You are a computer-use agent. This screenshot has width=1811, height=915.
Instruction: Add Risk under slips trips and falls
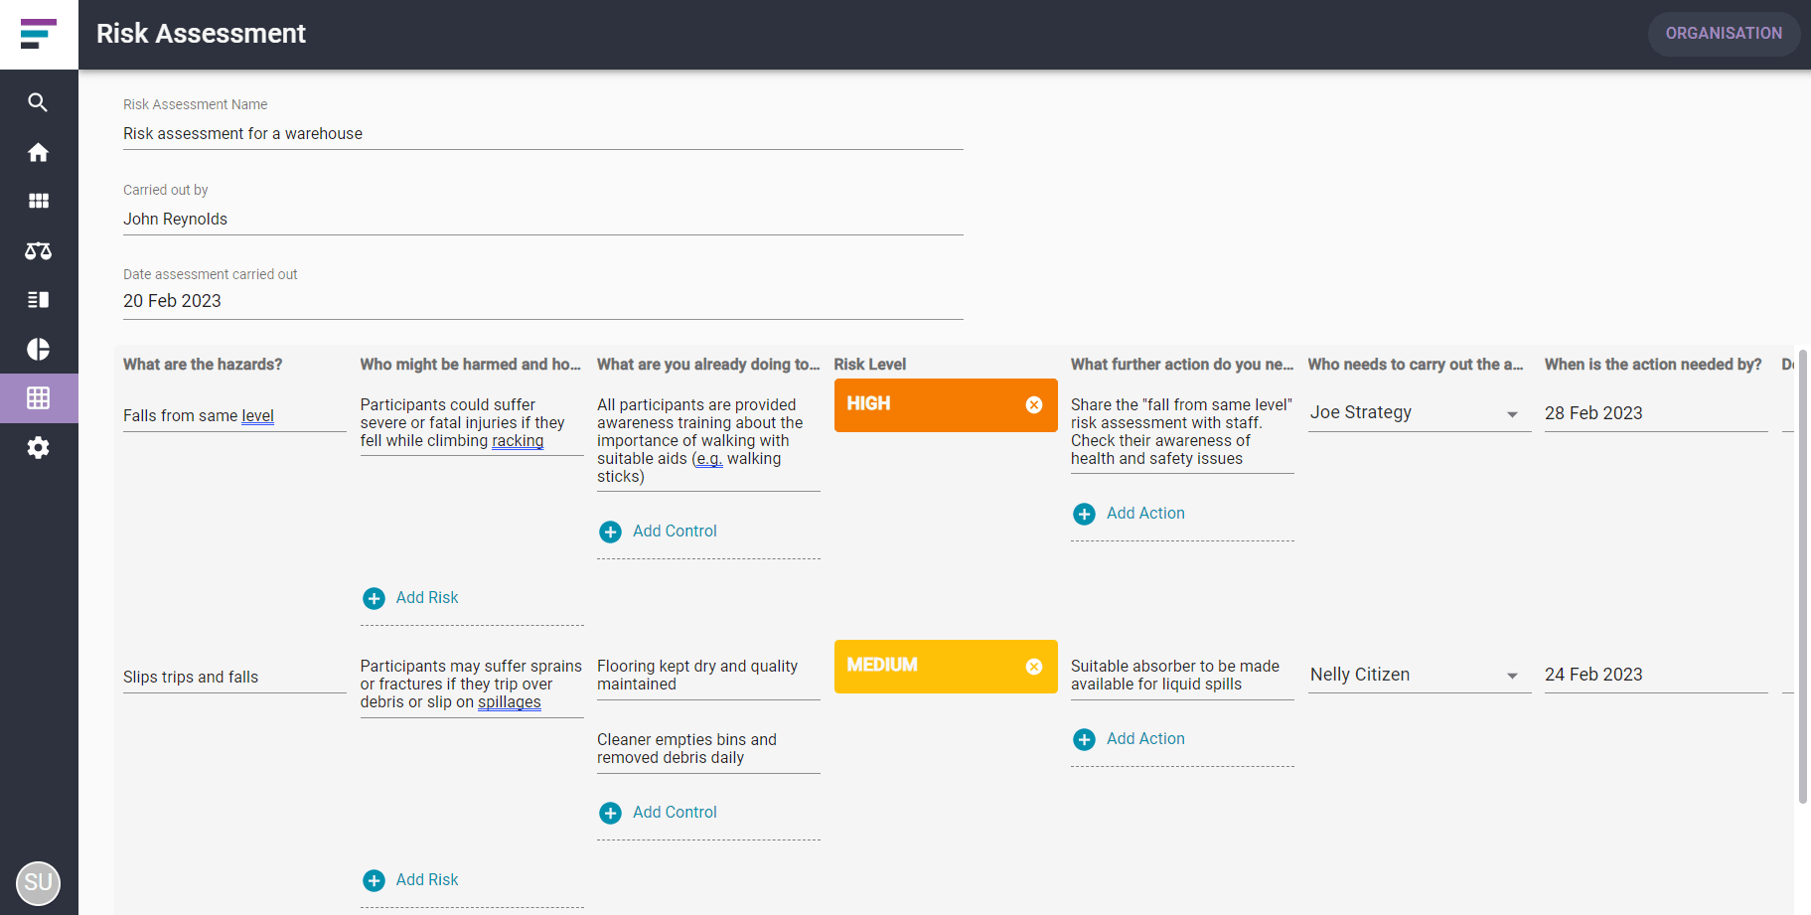(x=427, y=880)
